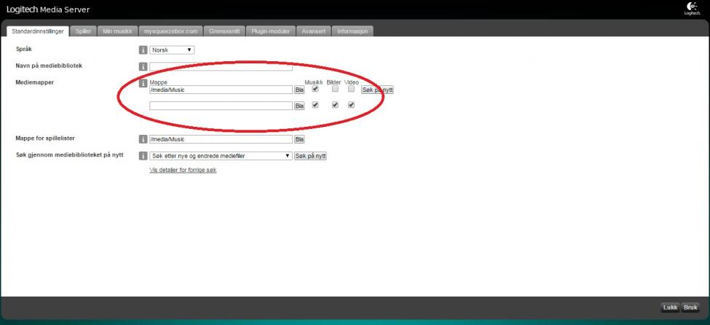The height and width of the screenshot is (325, 710).
Task: Open 'Vis detaljer for forrige søk' link
Action: coord(183,171)
